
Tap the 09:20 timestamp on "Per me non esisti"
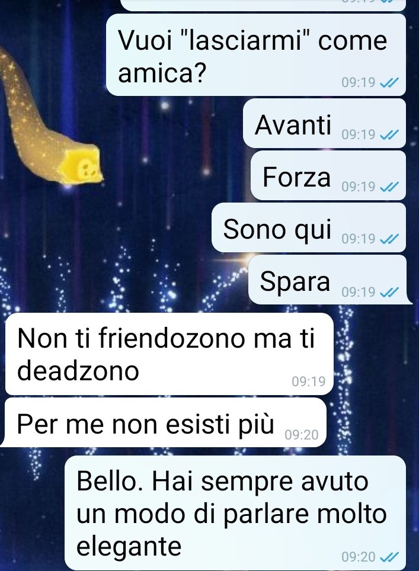[301, 435]
